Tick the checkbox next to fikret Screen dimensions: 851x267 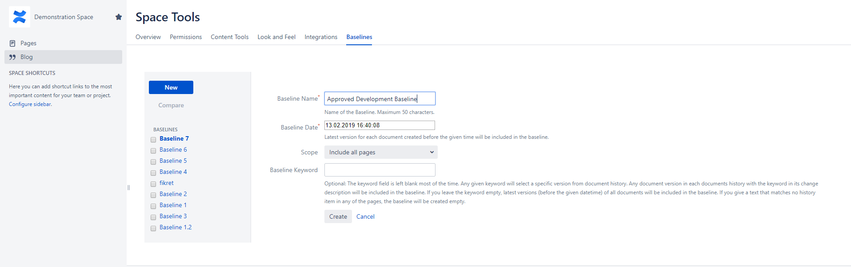[x=153, y=184]
